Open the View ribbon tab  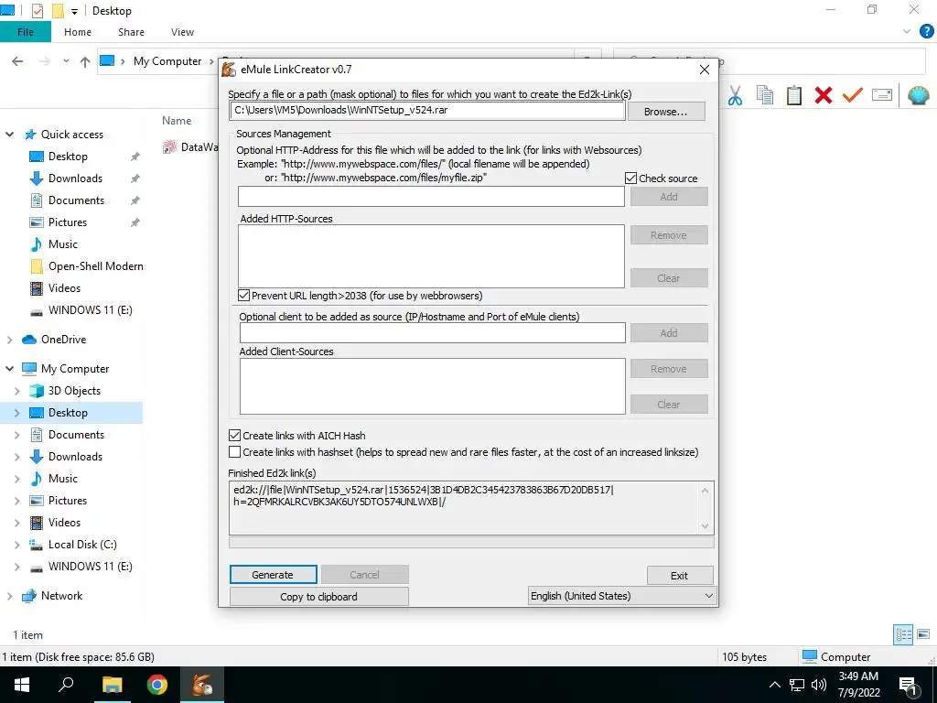(x=182, y=32)
